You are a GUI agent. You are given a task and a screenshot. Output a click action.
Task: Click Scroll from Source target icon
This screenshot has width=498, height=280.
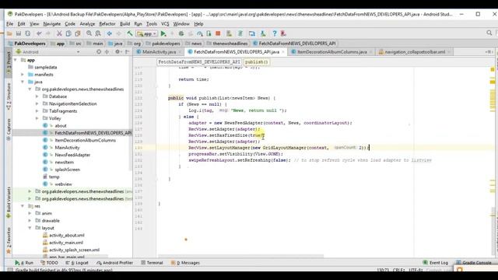pyautogui.click(x=99, y=52)
